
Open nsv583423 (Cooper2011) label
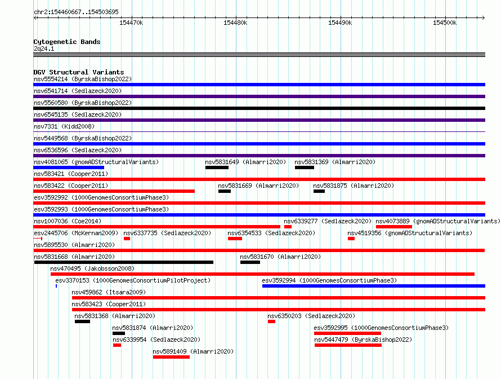[109, 304]
